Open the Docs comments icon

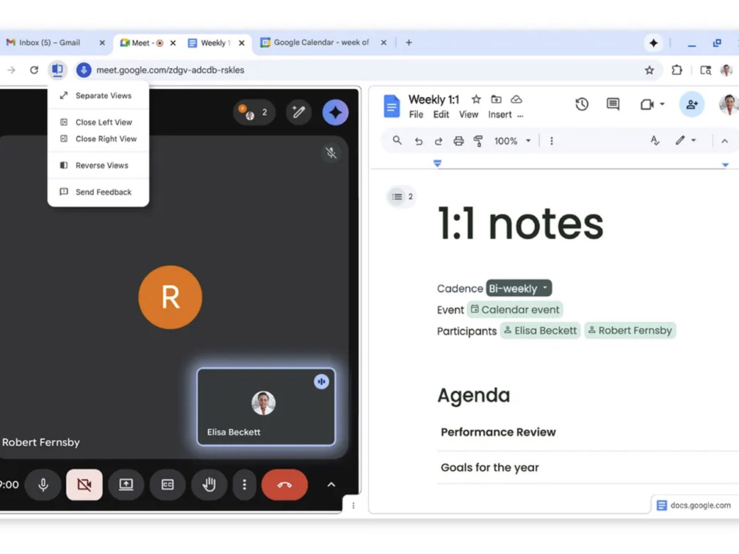pos(613,104)
